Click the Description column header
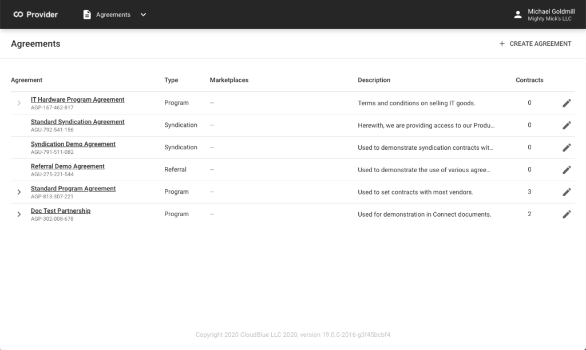The image size is (586, 350). (x=374, y=80)
